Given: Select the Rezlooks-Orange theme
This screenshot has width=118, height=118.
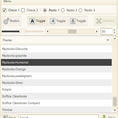Looking at the screenshot, I should tap(56, 69).
